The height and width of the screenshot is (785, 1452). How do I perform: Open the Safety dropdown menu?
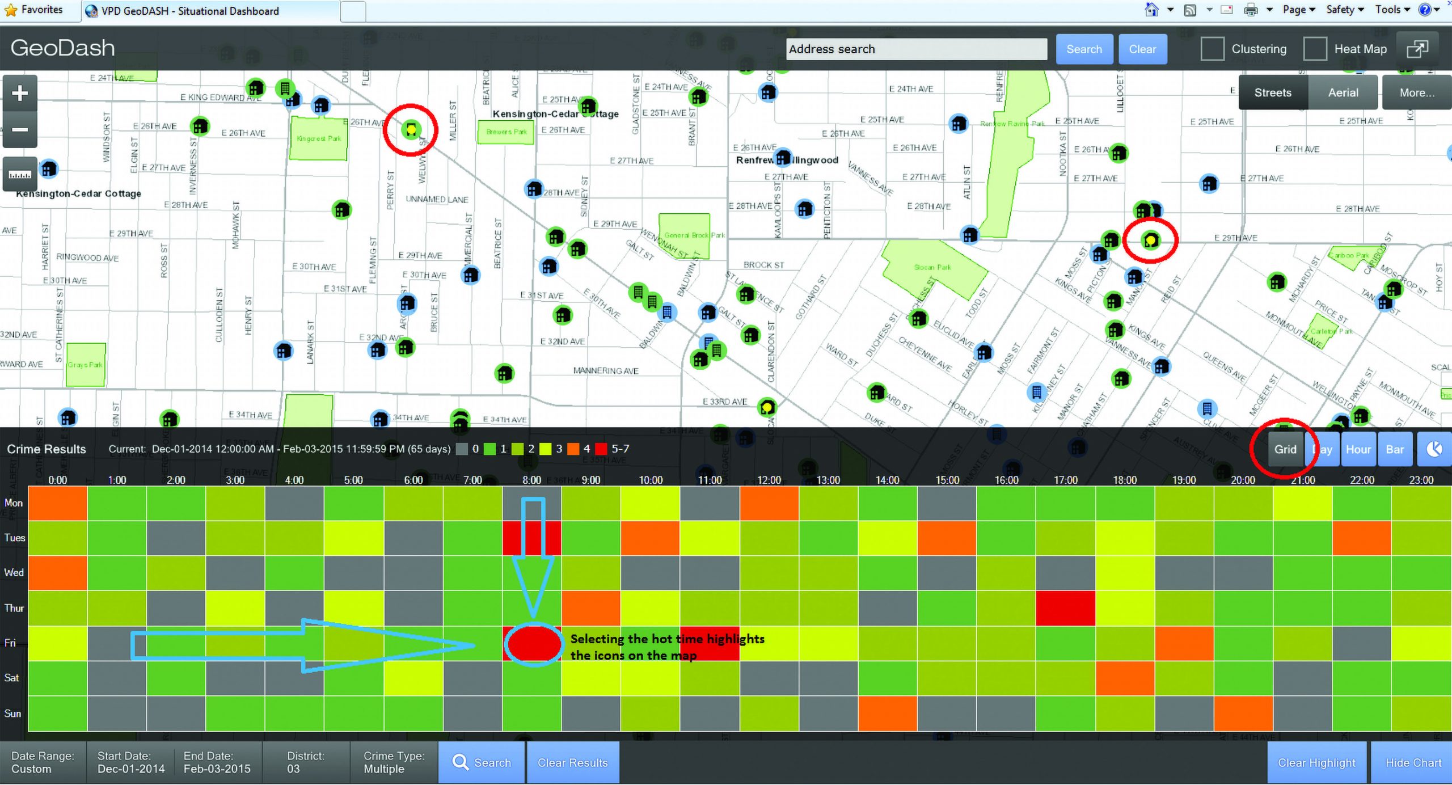[1345, 10]
